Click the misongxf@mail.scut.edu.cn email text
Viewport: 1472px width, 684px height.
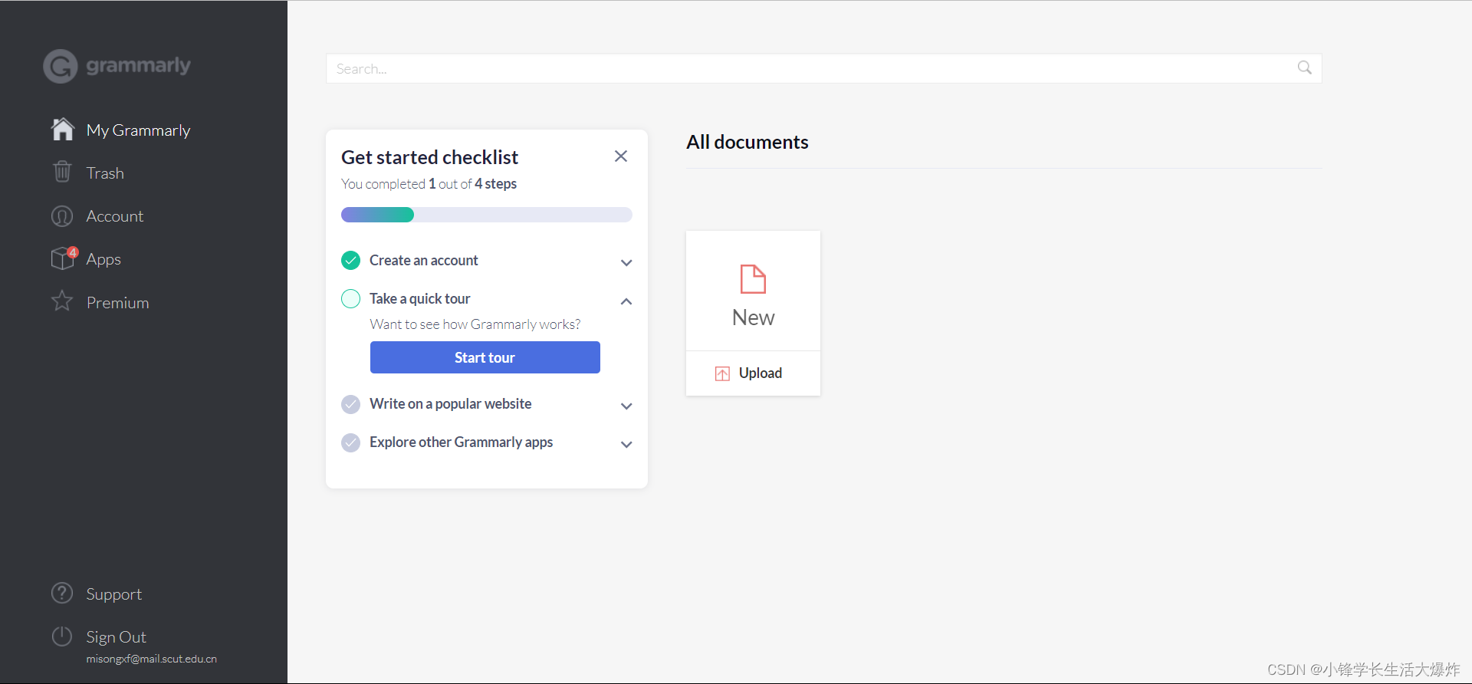(152, 659)
